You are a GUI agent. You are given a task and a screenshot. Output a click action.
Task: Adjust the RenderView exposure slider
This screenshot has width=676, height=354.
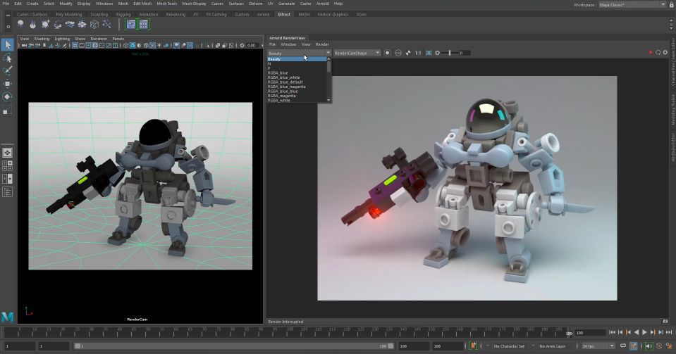pyautogui.click(x=450, y=53)
